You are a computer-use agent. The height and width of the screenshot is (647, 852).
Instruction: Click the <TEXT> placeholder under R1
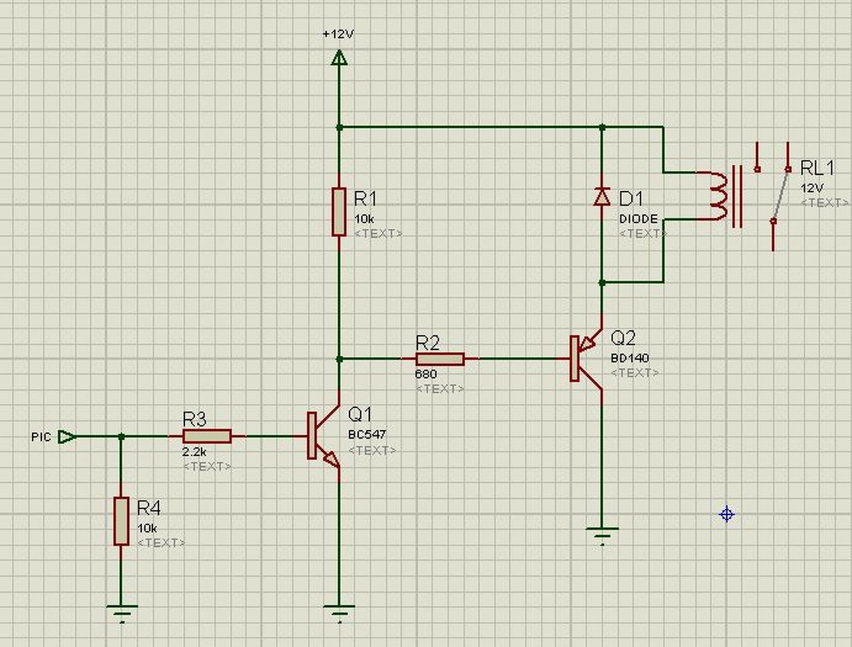point(378,234)
